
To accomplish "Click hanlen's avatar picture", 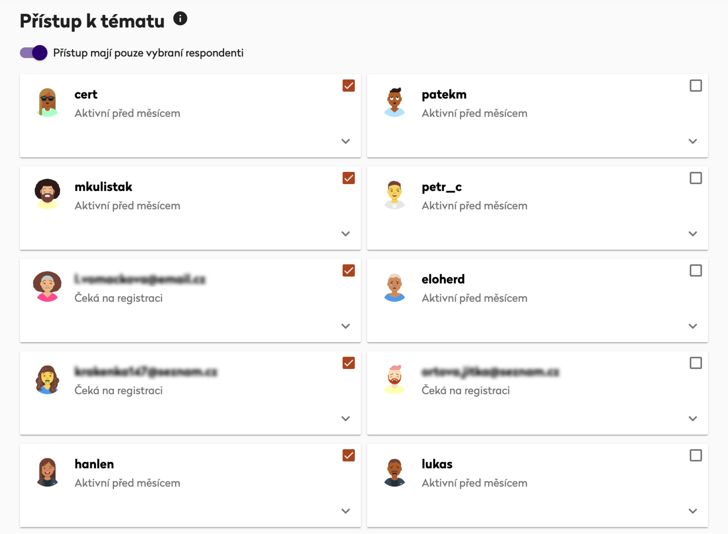I will (x=47, y=472).
